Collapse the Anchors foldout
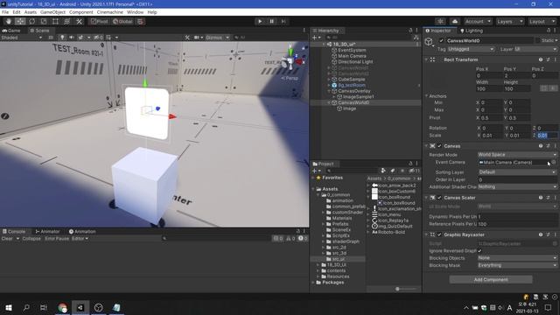 tap(426, 96)
